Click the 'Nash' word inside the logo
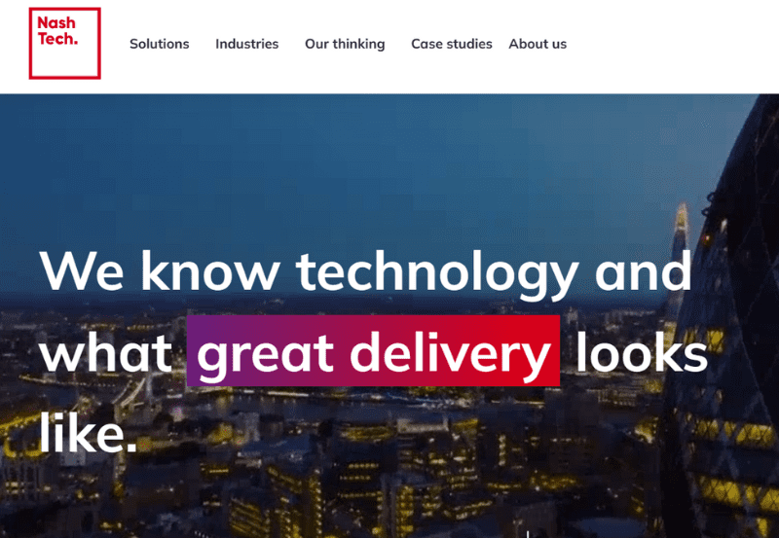The height and width of the screenshot is (538, 779). (x=56, y=22)
